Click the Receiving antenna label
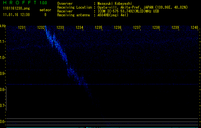Image resolution: width=201 pixels, height=128 pixels. coord(73,15)
